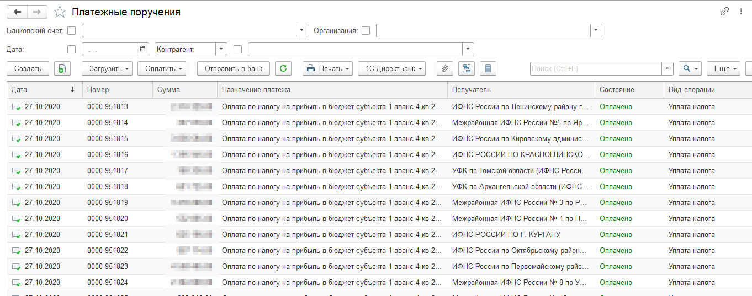
Task: Toggle the Организация filter checkbox
Action: point(366,31)
